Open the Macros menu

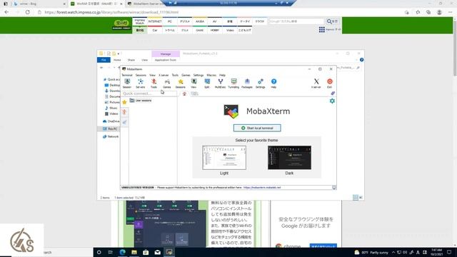211,75
